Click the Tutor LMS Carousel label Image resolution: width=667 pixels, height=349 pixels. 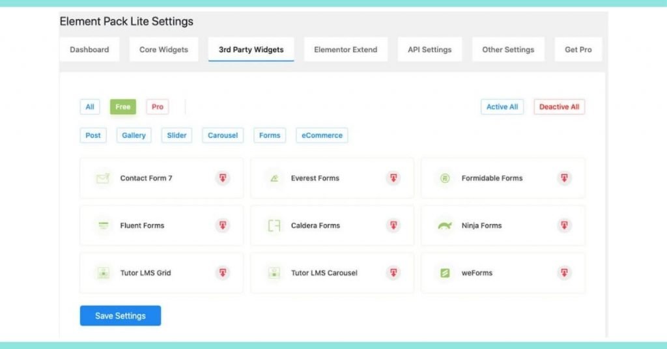pyautogui.click(x=324, y=272)
